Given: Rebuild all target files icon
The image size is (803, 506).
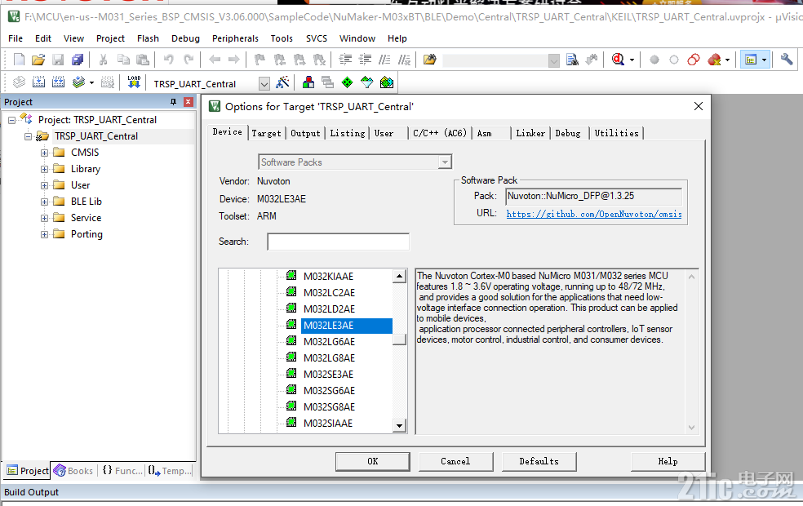Looking at the screenshot, I should click(58, 82).
